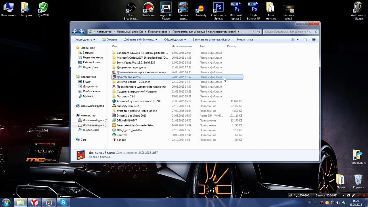Select Сеть in the navigation pane

[x=83, y=139]
